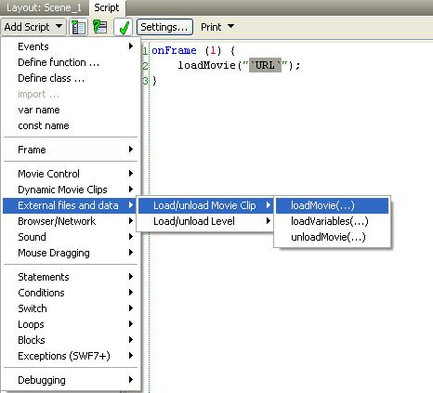Open the Movie Control submenu

72,174
